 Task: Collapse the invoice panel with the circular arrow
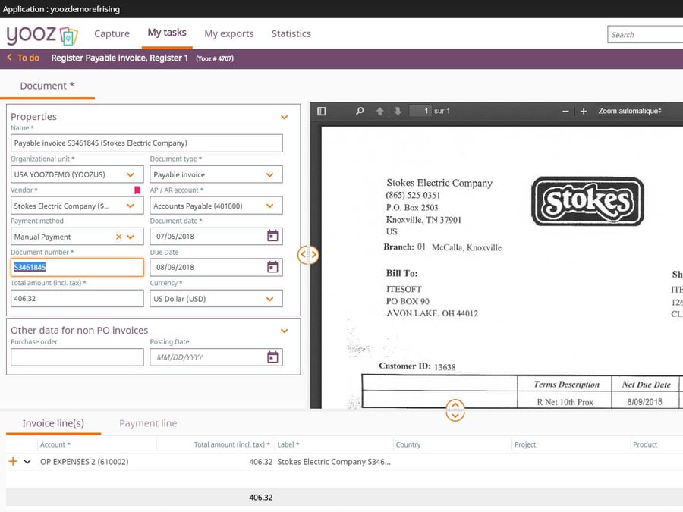tap(455, 410)
